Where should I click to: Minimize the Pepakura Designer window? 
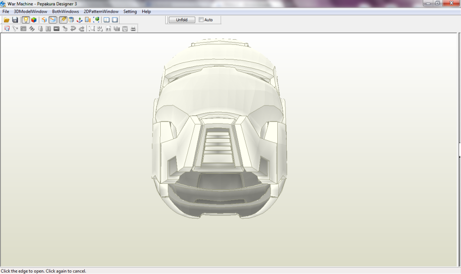coord(428,3)
